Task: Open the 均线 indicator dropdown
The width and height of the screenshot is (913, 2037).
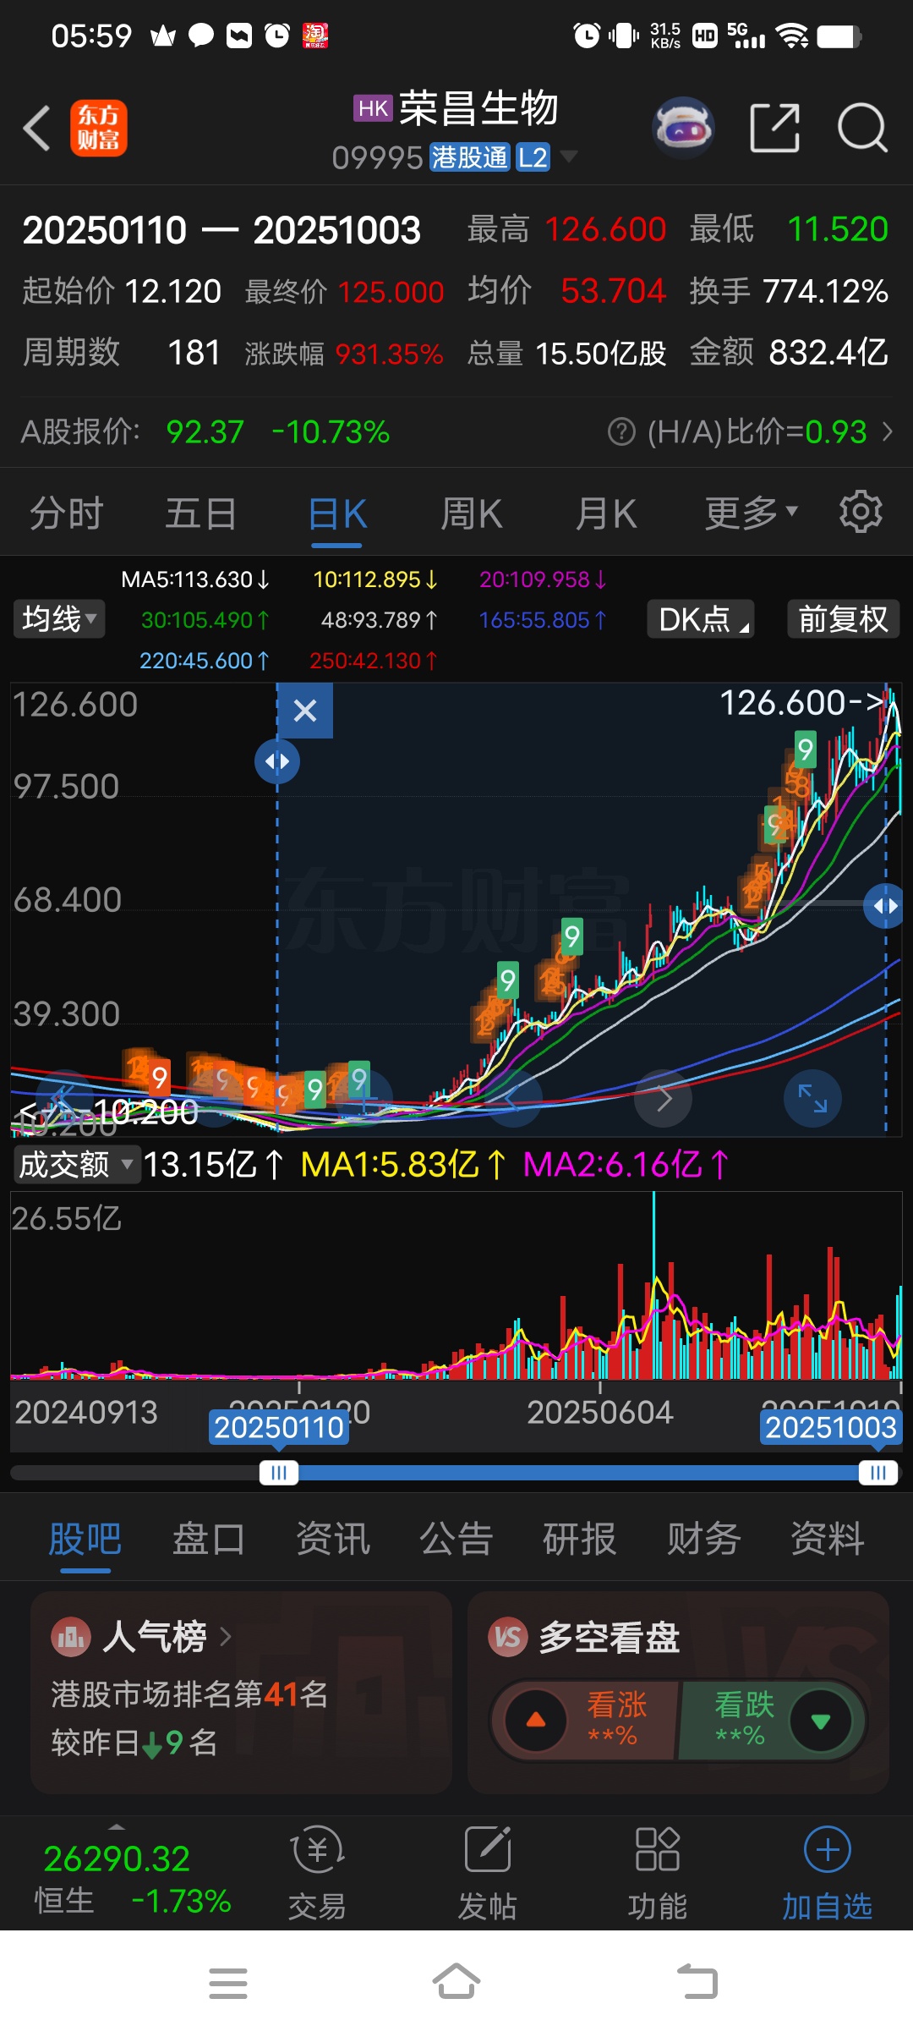Action: (x=58, y=618)
